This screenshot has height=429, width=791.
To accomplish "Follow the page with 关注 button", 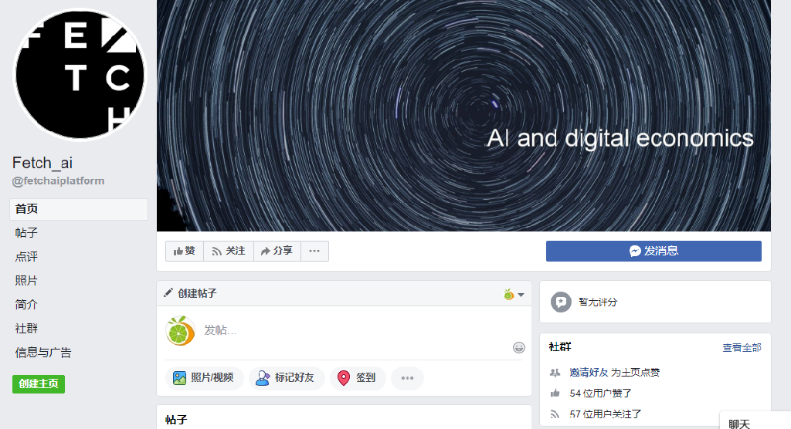I will (229, 251).
